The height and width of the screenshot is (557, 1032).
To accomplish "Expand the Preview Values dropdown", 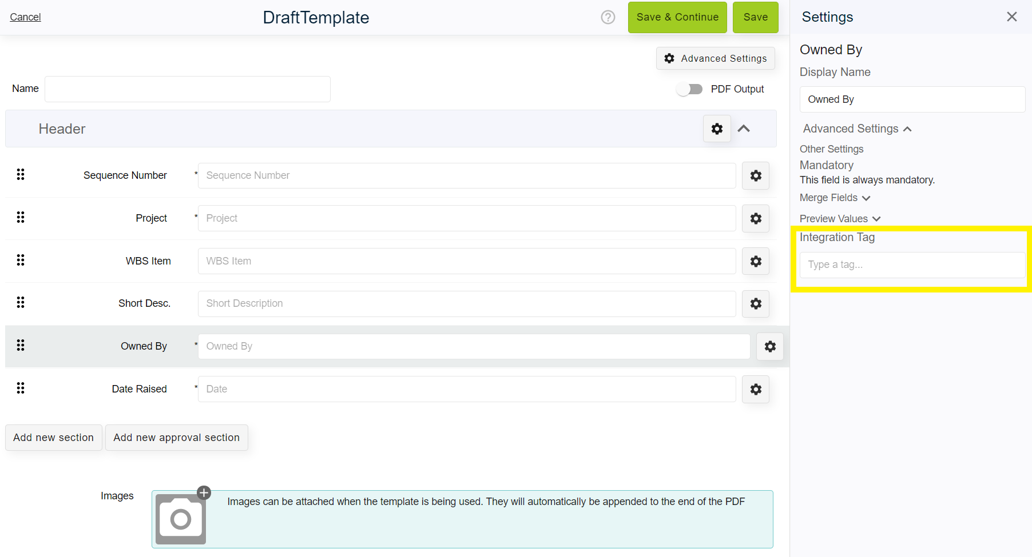I will pos(840,218).
